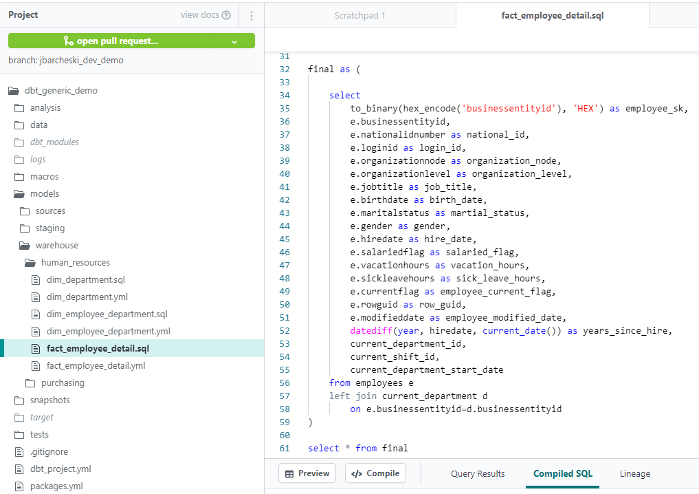Image resolution: width=699 pixels, height=494 pixels.
Task: Click the dim_department.sql file icon
Action: 36,280
